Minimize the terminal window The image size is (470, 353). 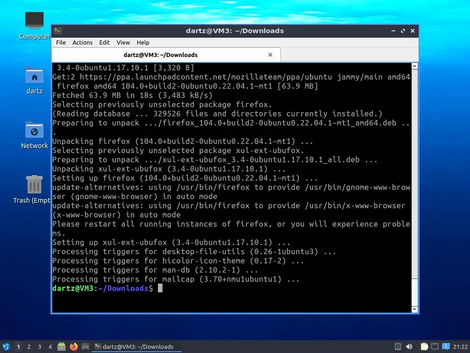tap(393, 31)
